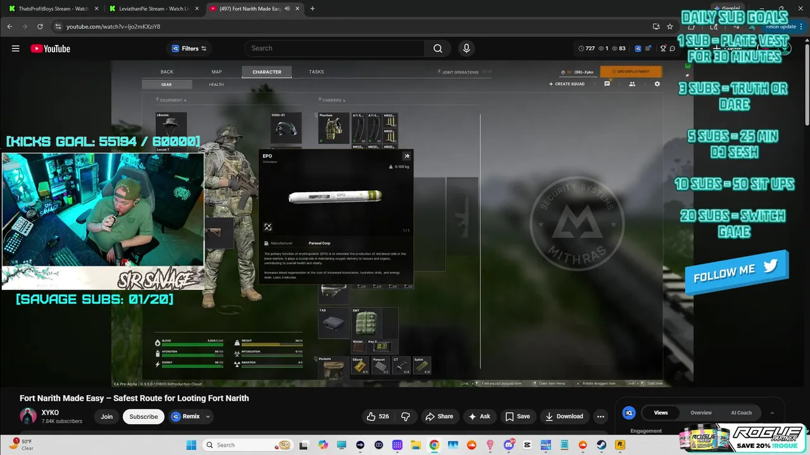Select the Splint pocket item
810x455 pixels.
[x=422, y=365]
